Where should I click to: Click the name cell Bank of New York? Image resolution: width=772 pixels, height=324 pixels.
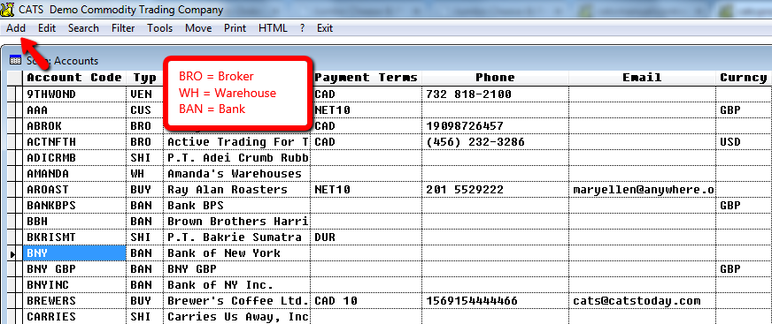tap(237, 253)
